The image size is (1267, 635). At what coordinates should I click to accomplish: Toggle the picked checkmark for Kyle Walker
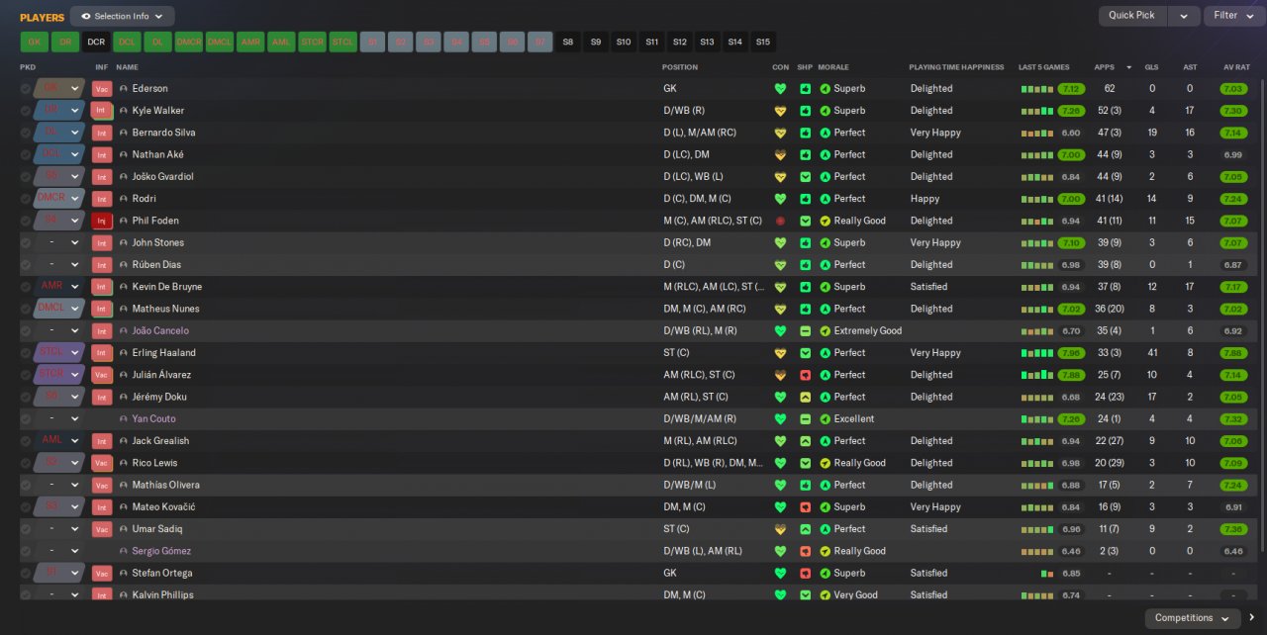[26, 111]
